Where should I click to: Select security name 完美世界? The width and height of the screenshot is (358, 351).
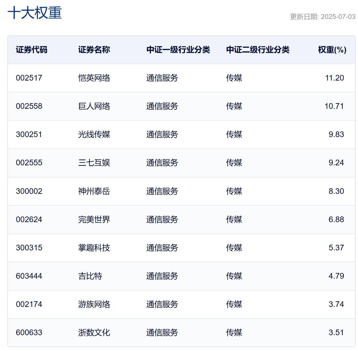pyautogui.click(x=94, y=220)
